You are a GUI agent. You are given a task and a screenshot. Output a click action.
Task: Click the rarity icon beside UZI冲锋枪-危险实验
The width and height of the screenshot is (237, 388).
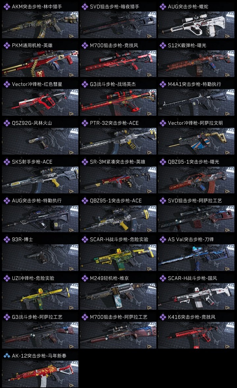pyautogui.click(x=7, y=278)
